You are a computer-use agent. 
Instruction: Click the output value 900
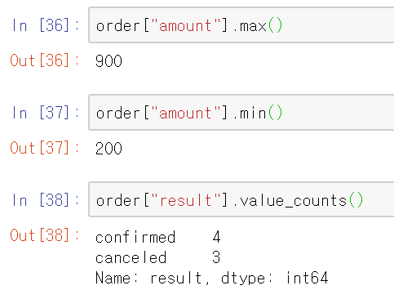108,60
